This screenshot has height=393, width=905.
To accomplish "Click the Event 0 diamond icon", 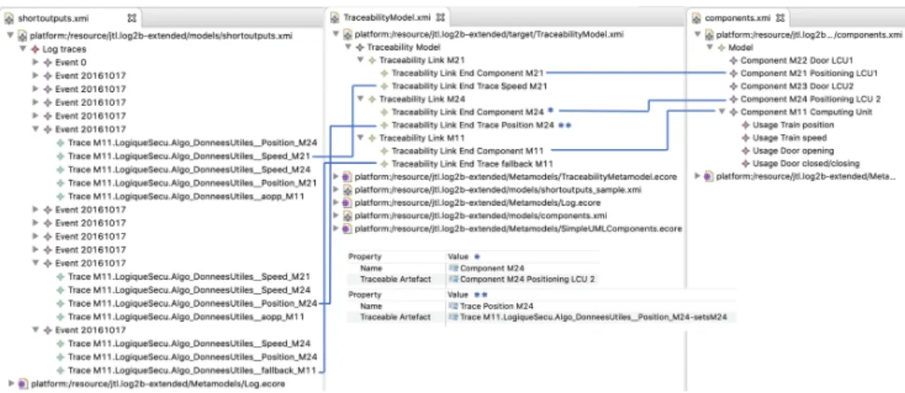I will [48, 62].
